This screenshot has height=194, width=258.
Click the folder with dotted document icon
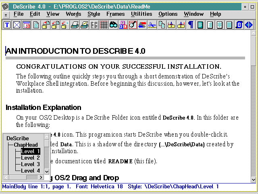pos(65,25)
